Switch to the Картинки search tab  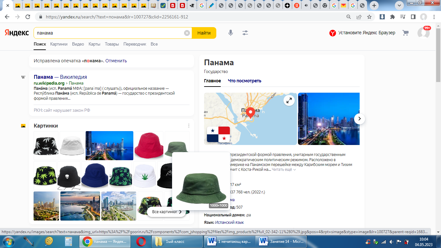pos(59,44)
